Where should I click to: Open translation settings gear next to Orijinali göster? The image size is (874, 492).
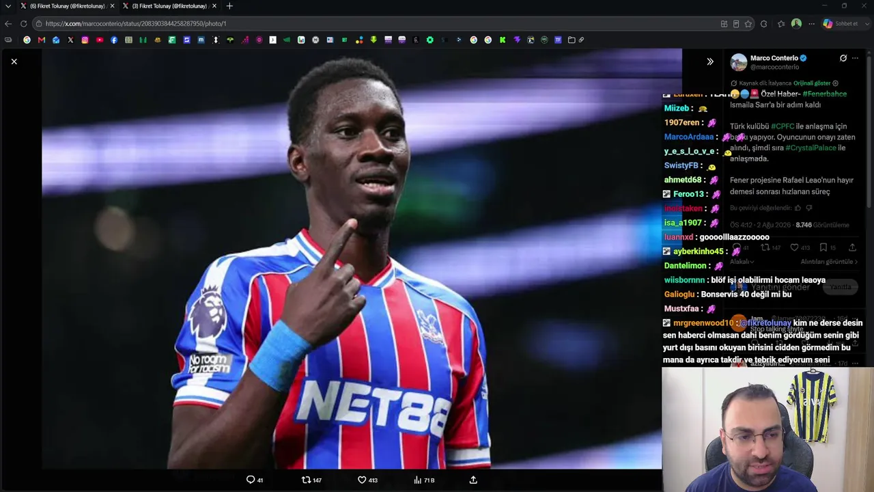836,83
